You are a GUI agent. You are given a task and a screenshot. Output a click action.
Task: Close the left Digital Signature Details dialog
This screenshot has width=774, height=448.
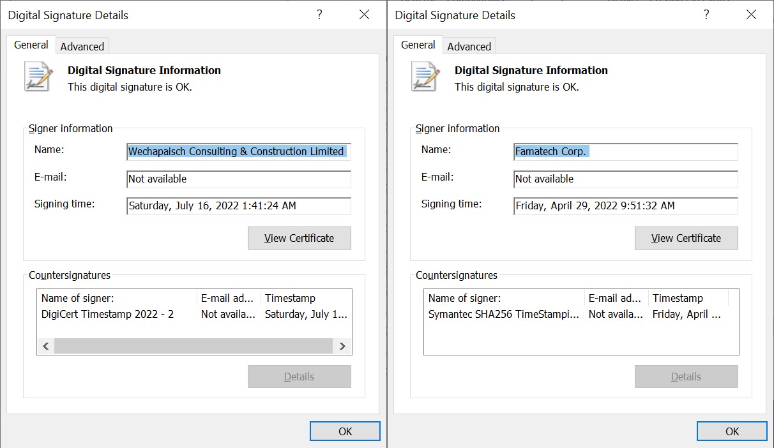364,15
